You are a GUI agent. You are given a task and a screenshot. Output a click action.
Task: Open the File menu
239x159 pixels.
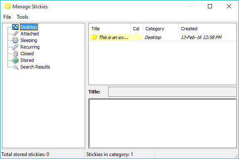7,17
